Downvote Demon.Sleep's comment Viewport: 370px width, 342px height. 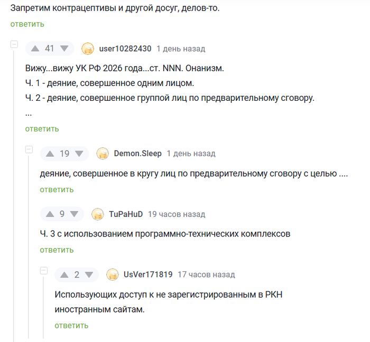pyautogui.click(x=79, y=154)
